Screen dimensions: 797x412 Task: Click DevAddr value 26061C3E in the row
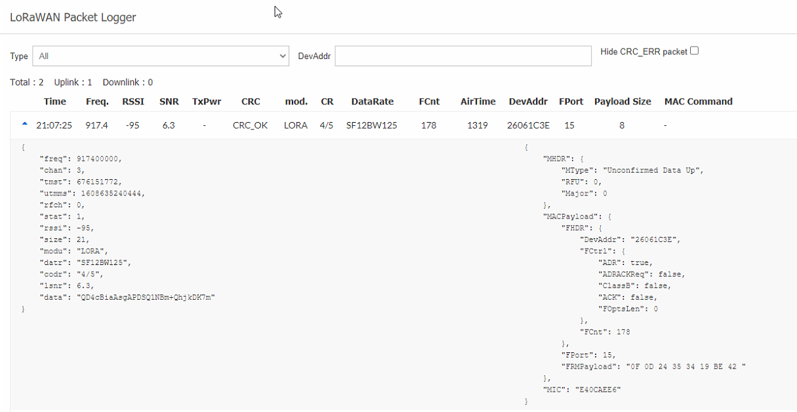tap(529, 125)
